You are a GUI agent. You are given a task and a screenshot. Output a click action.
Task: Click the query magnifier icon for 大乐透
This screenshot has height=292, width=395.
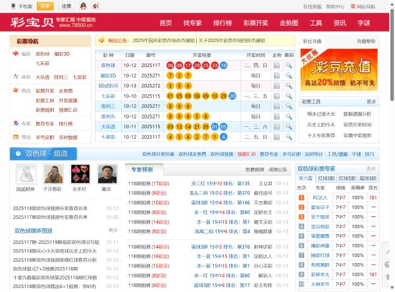(x=288, y=126)
